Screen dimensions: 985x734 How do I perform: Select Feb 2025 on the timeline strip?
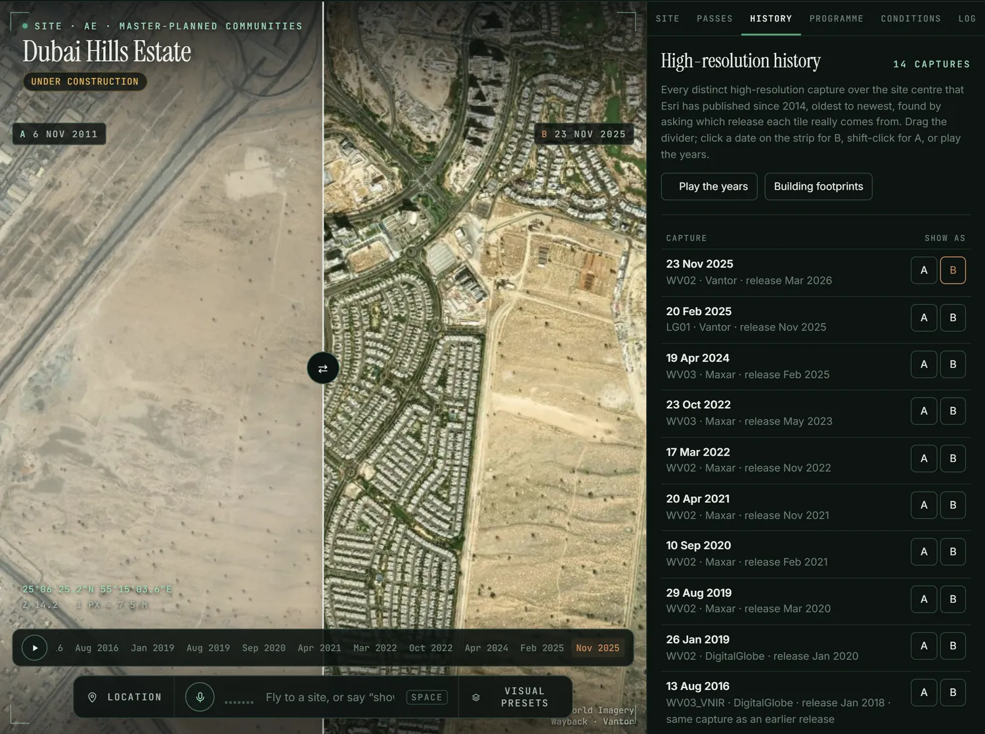click(542, 648)
